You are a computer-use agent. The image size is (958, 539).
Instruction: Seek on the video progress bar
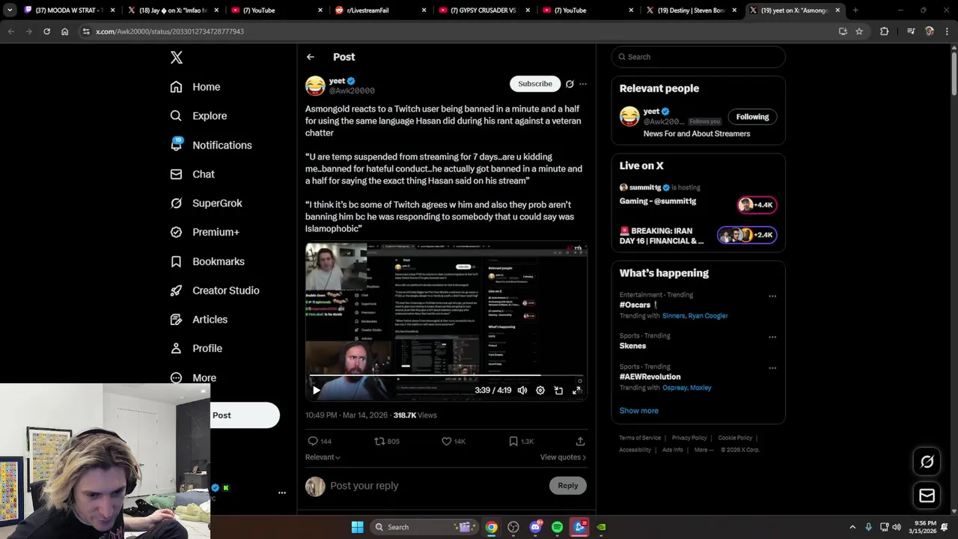pos(446,375)
